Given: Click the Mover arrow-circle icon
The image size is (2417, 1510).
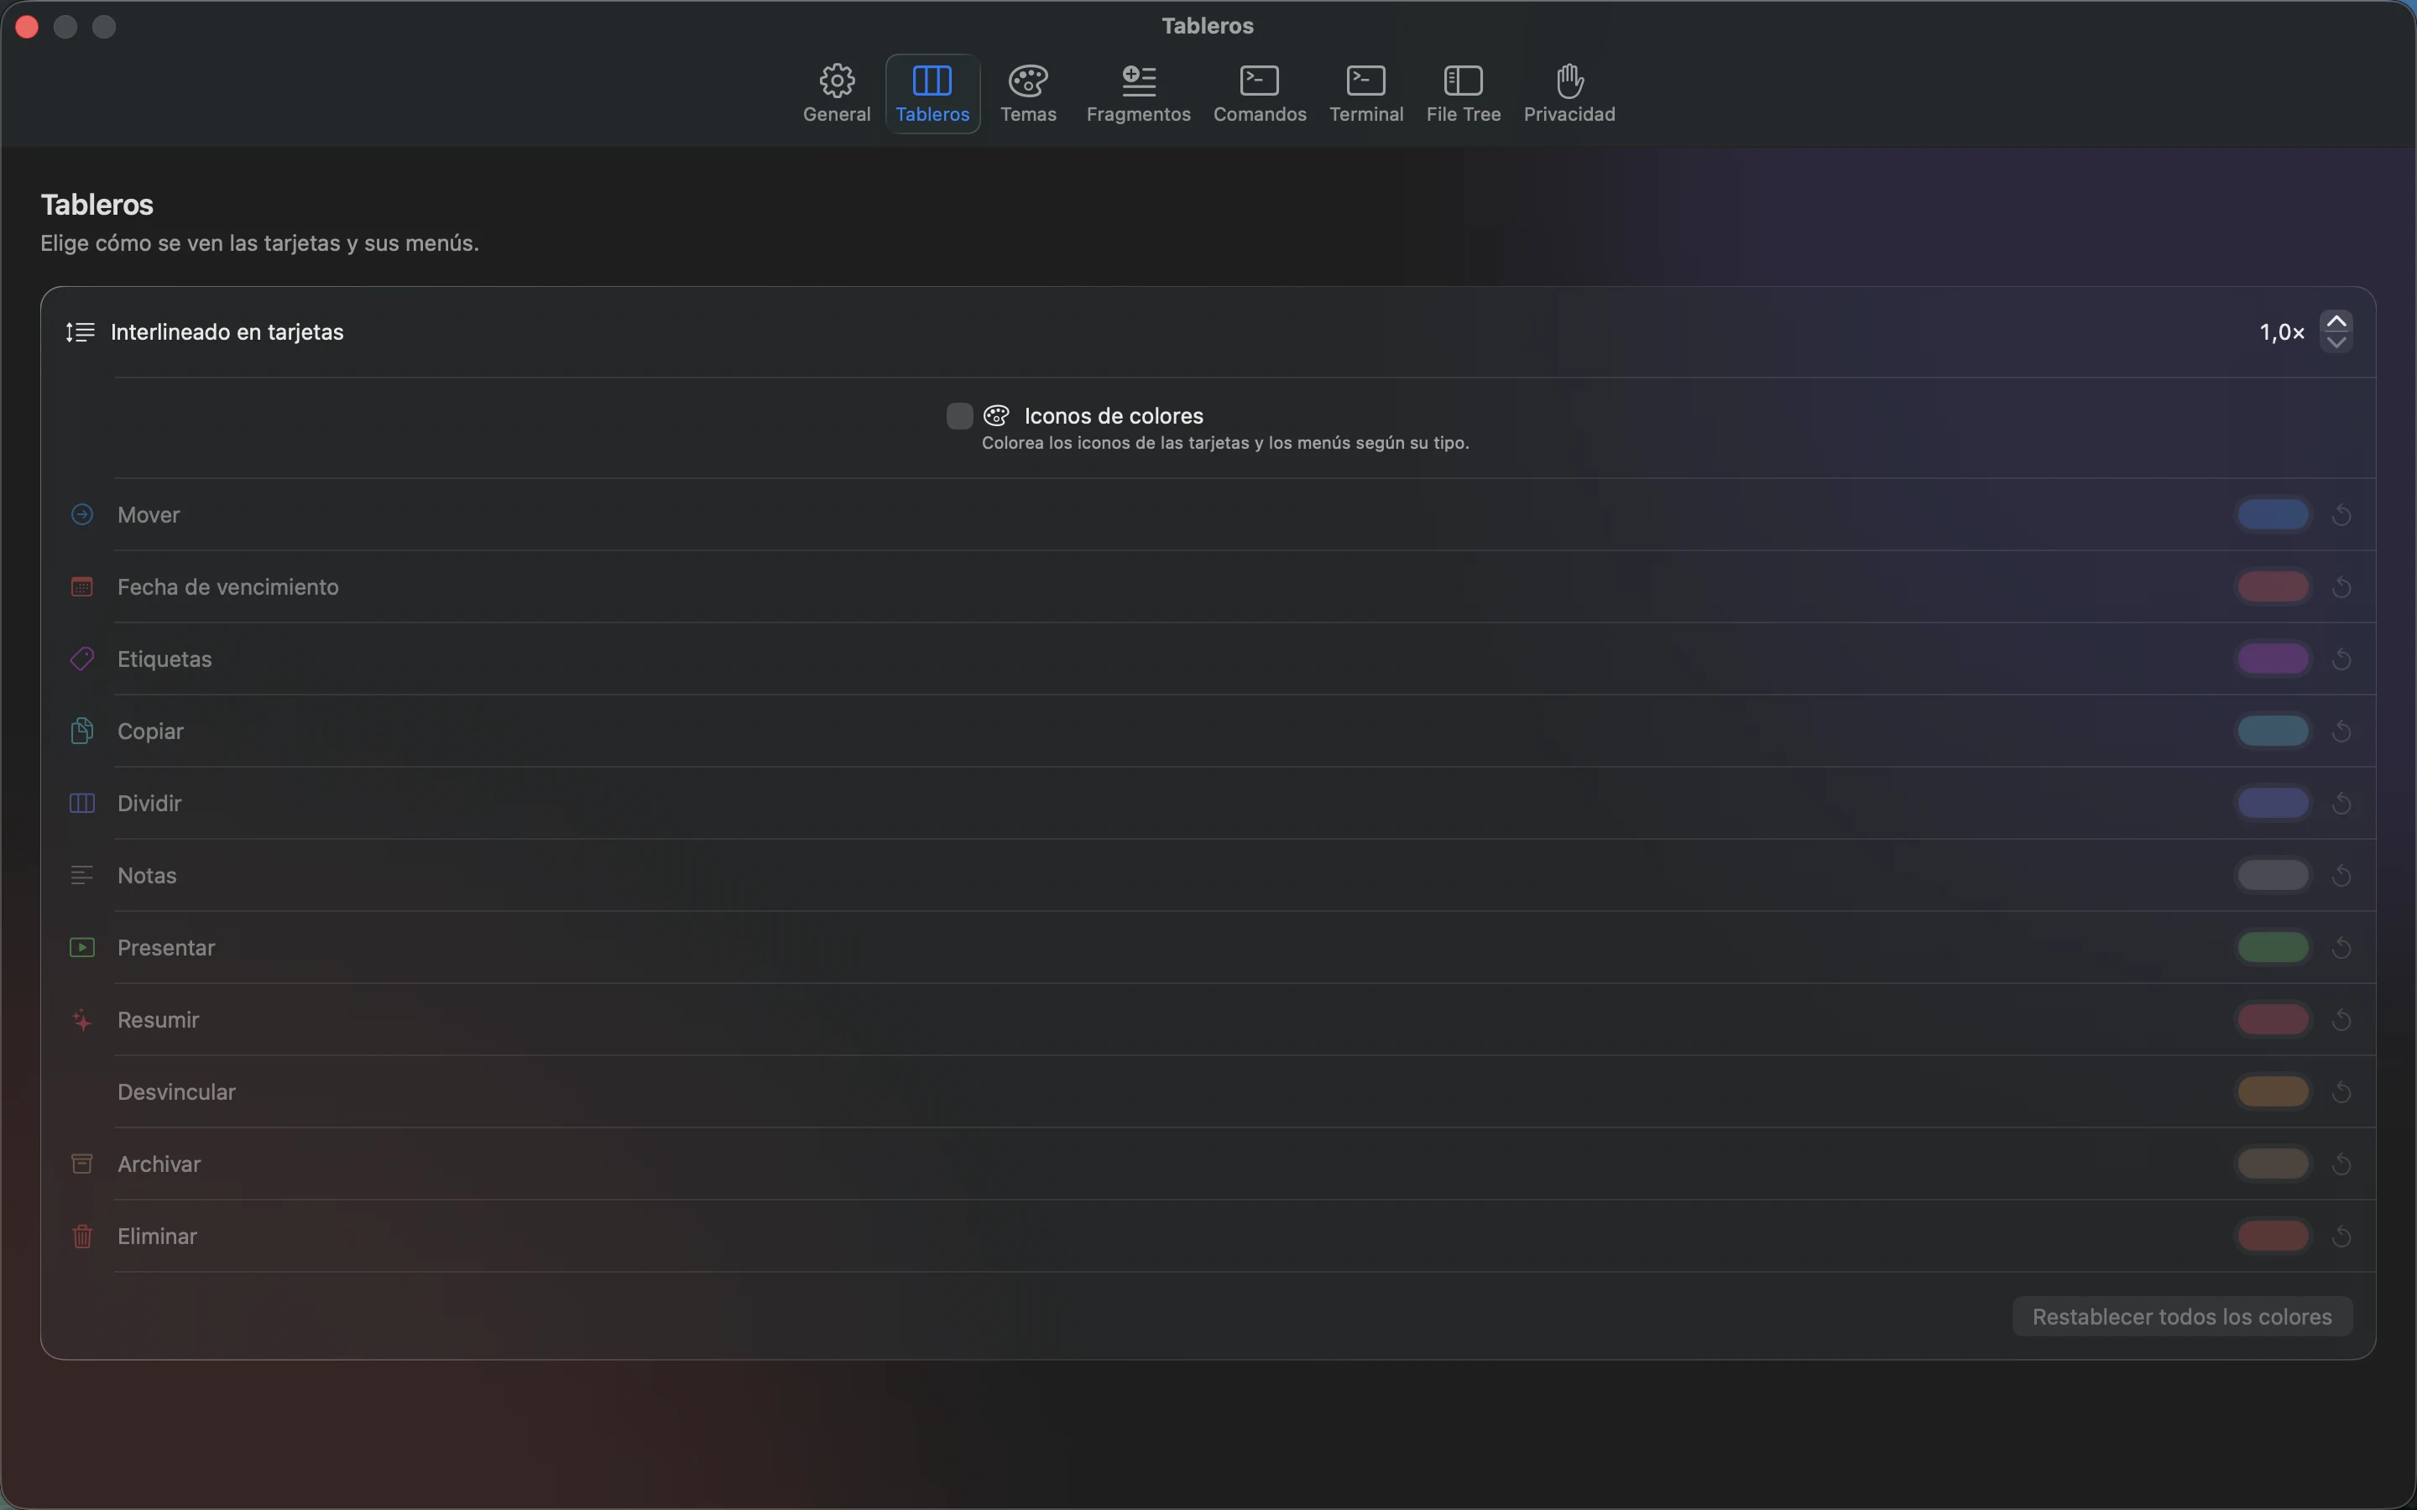Looking at the screenshot, I should [82, 514].
